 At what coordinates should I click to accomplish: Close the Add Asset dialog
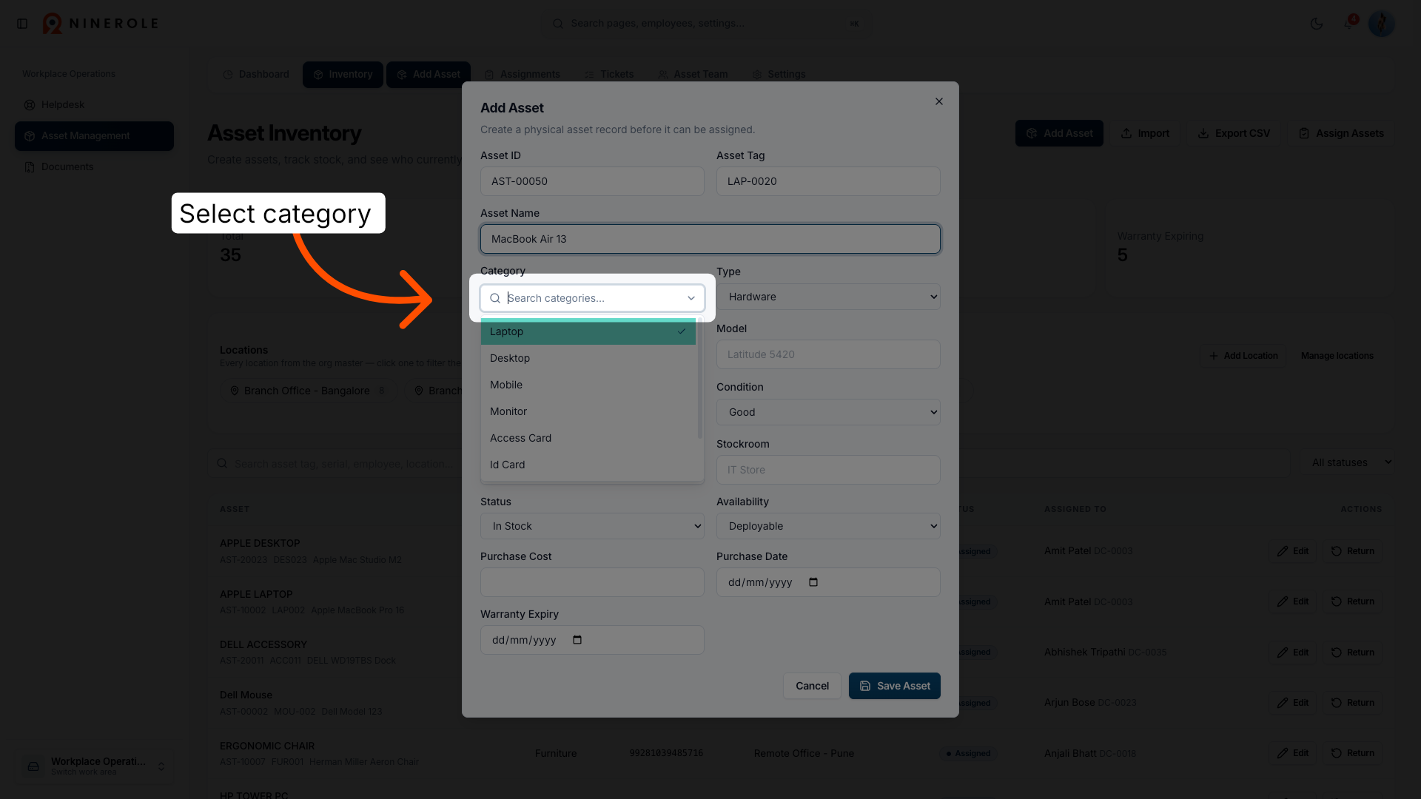pos(938,101)
